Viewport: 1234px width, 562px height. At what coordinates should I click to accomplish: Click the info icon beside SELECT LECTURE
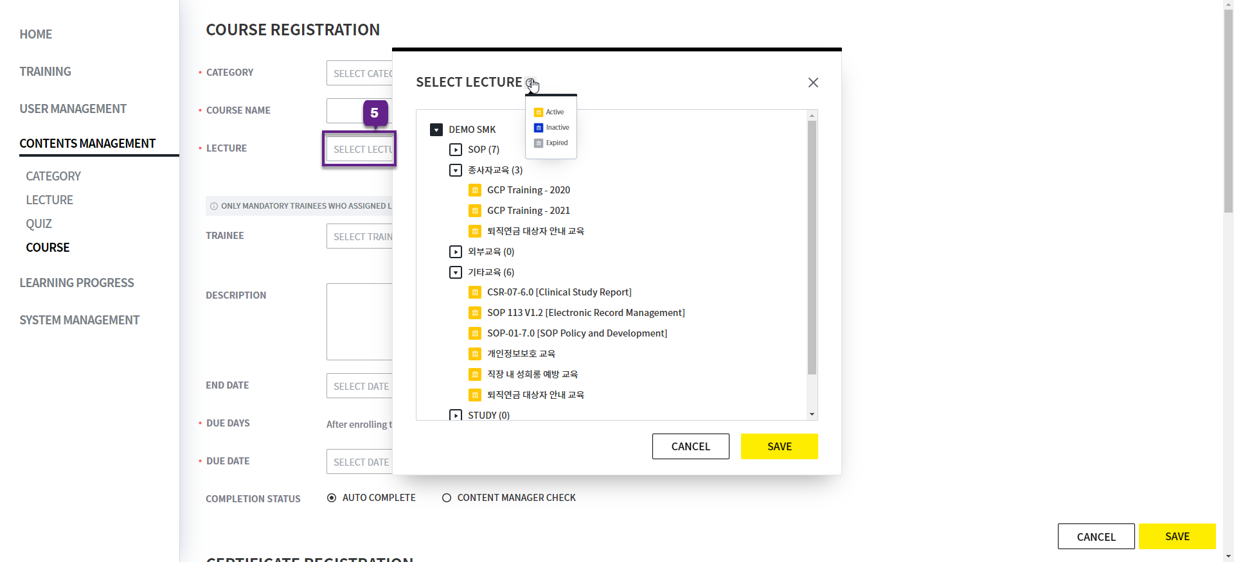[530, 83]
